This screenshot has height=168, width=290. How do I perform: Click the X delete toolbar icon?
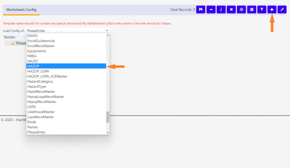point(231,9)
